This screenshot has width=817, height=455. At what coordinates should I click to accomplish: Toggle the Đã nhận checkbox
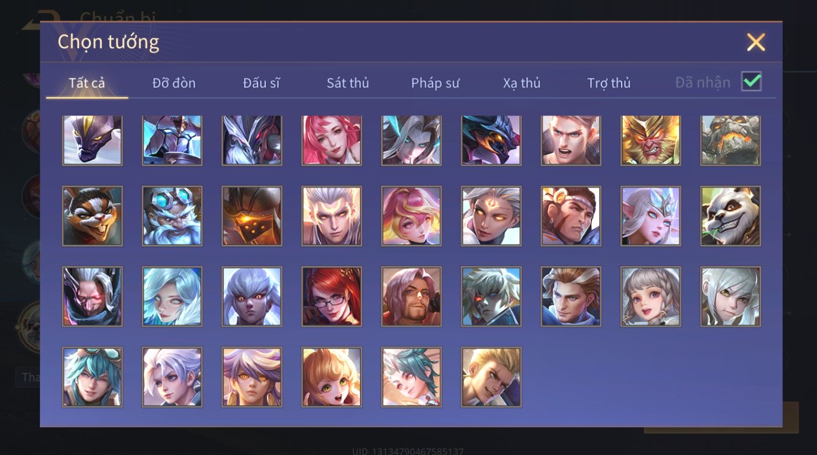point(751,82)
